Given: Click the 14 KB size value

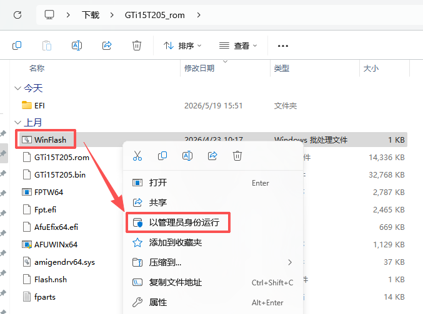Looking at the screenshot, I should click(x=394, y=297).
